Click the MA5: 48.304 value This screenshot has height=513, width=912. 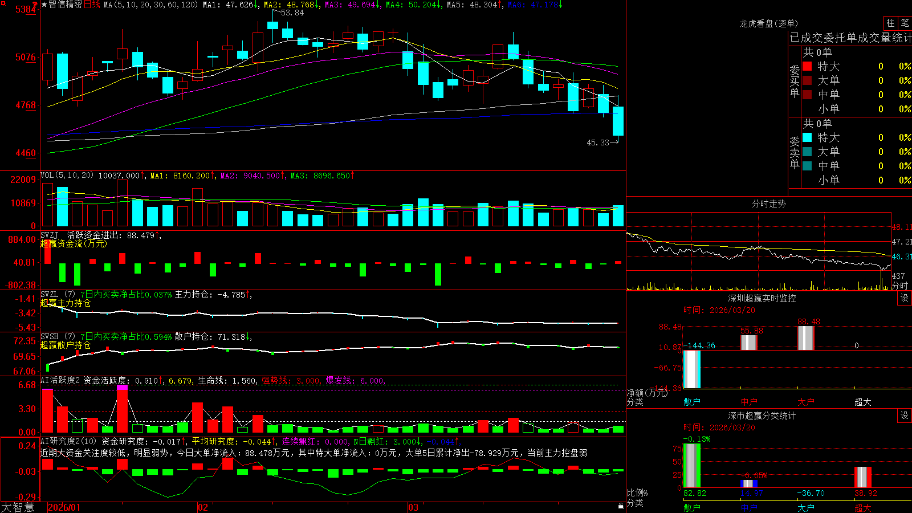(x=474, y=5)
